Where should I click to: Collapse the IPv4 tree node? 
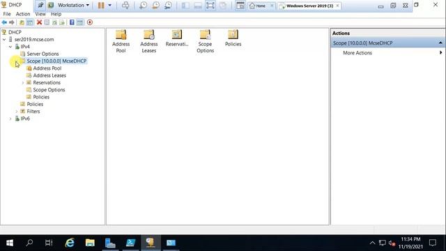10,47
